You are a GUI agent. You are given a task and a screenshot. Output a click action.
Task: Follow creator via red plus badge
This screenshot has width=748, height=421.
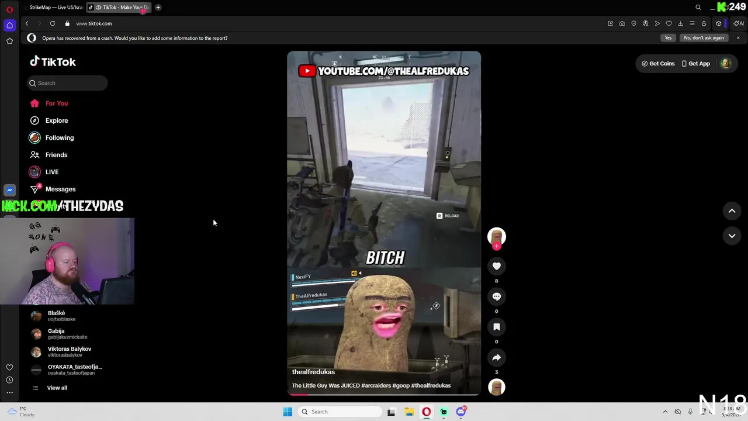point(497,246)
